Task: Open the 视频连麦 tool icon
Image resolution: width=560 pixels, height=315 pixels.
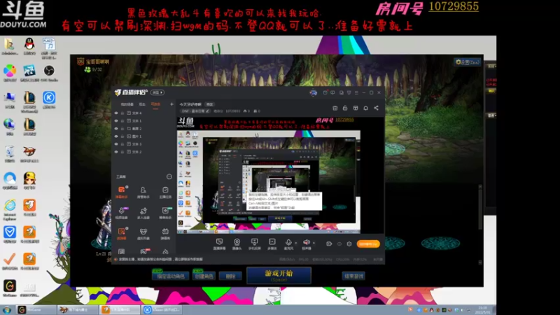Action: click(121, 213)
